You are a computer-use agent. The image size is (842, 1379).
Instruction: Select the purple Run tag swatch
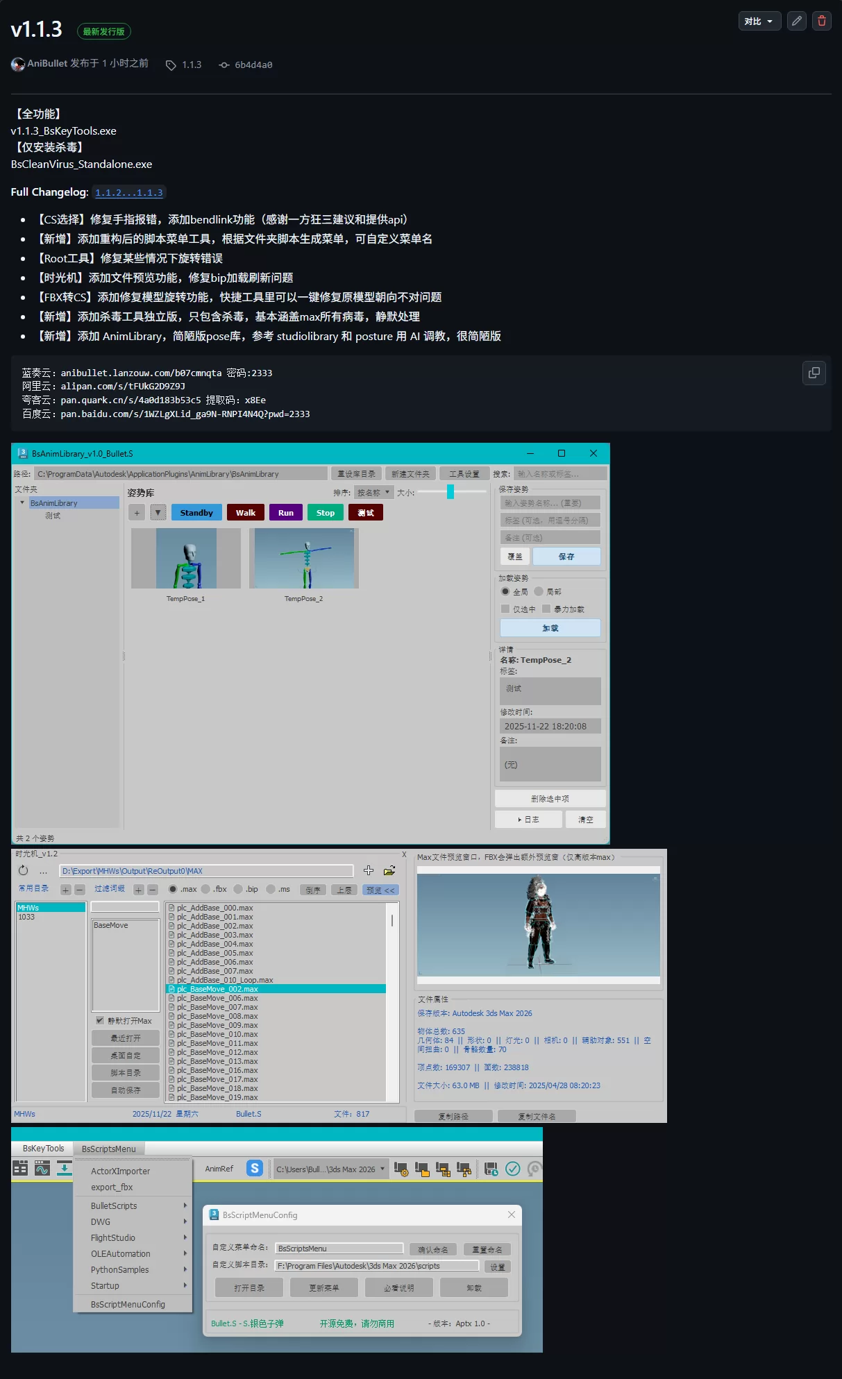[x=286, y=513]
